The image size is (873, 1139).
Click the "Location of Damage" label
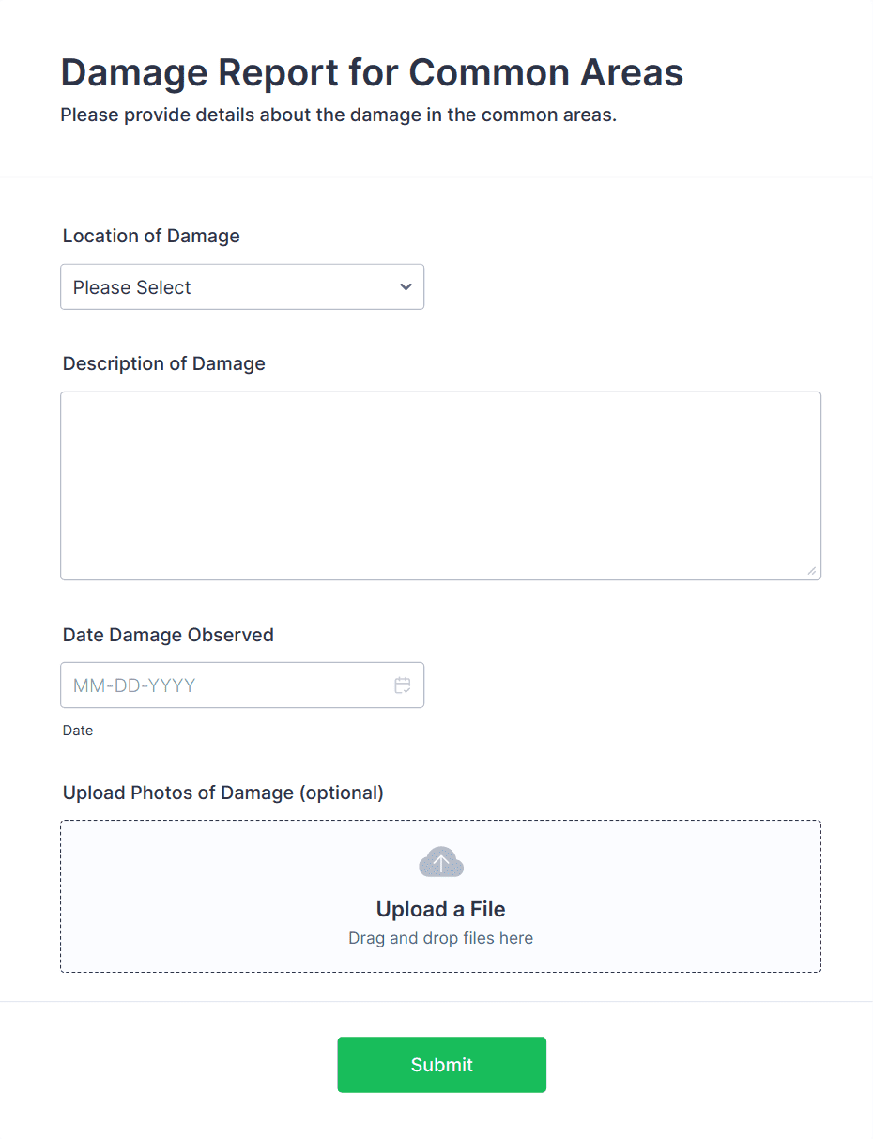pyautogui.click(x=151, y=237)
